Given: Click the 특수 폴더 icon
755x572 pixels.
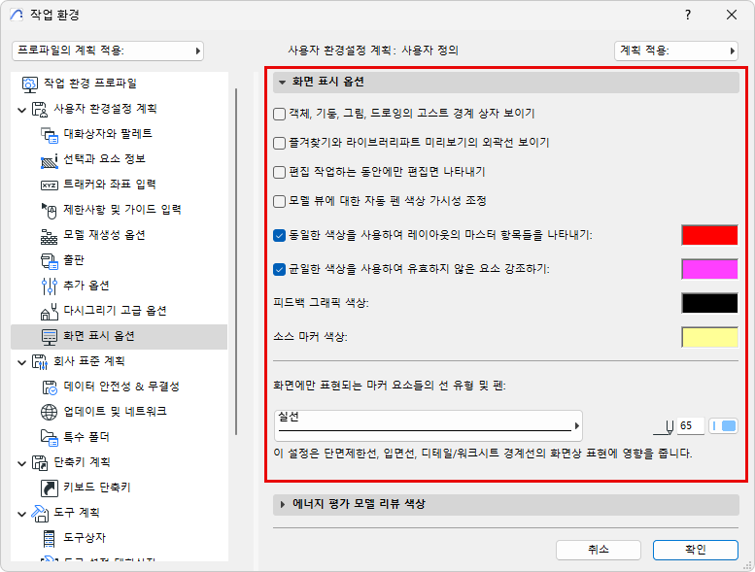Looking at the screenshot, I should (x=50, y=437).
